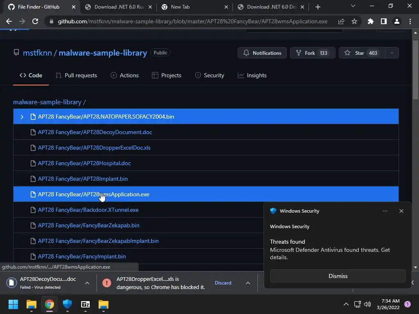This screenshot has width=419, height=314.
Task: Click the chevron on the NATOPAPER,SOFACY2004.bin row
Action: tap(22, 117)
